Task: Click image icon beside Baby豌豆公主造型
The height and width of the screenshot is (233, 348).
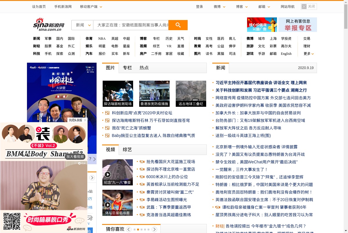Action: tap(107, 136)
